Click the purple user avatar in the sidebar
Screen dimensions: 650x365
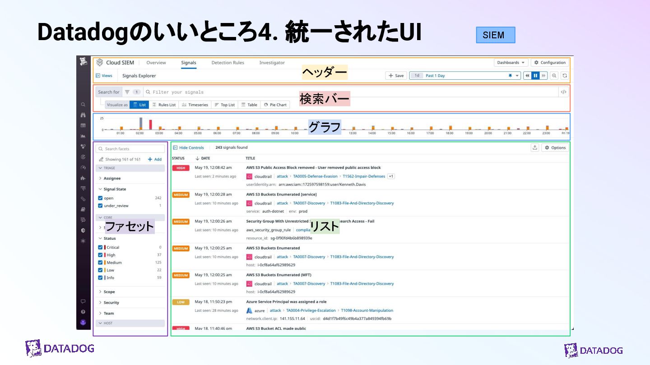pos(83,322)
